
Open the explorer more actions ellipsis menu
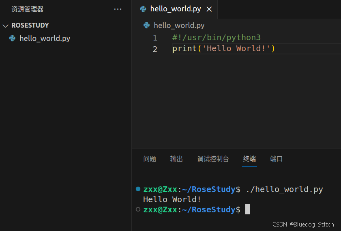pos(118,9)
